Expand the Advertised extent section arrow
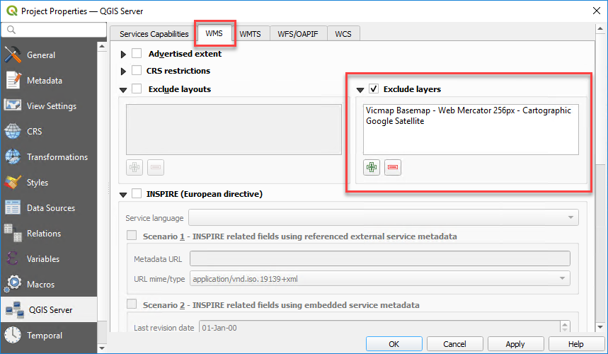Image resolution: width=608 pixels, height=354 pixels. (123, 55)
